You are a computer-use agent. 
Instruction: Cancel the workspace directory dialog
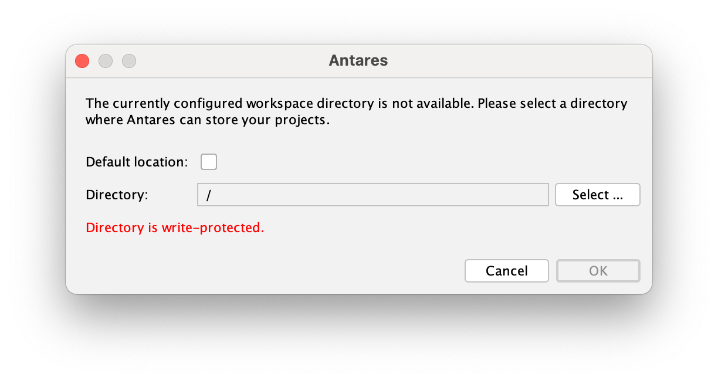click(x=506, y=271)
